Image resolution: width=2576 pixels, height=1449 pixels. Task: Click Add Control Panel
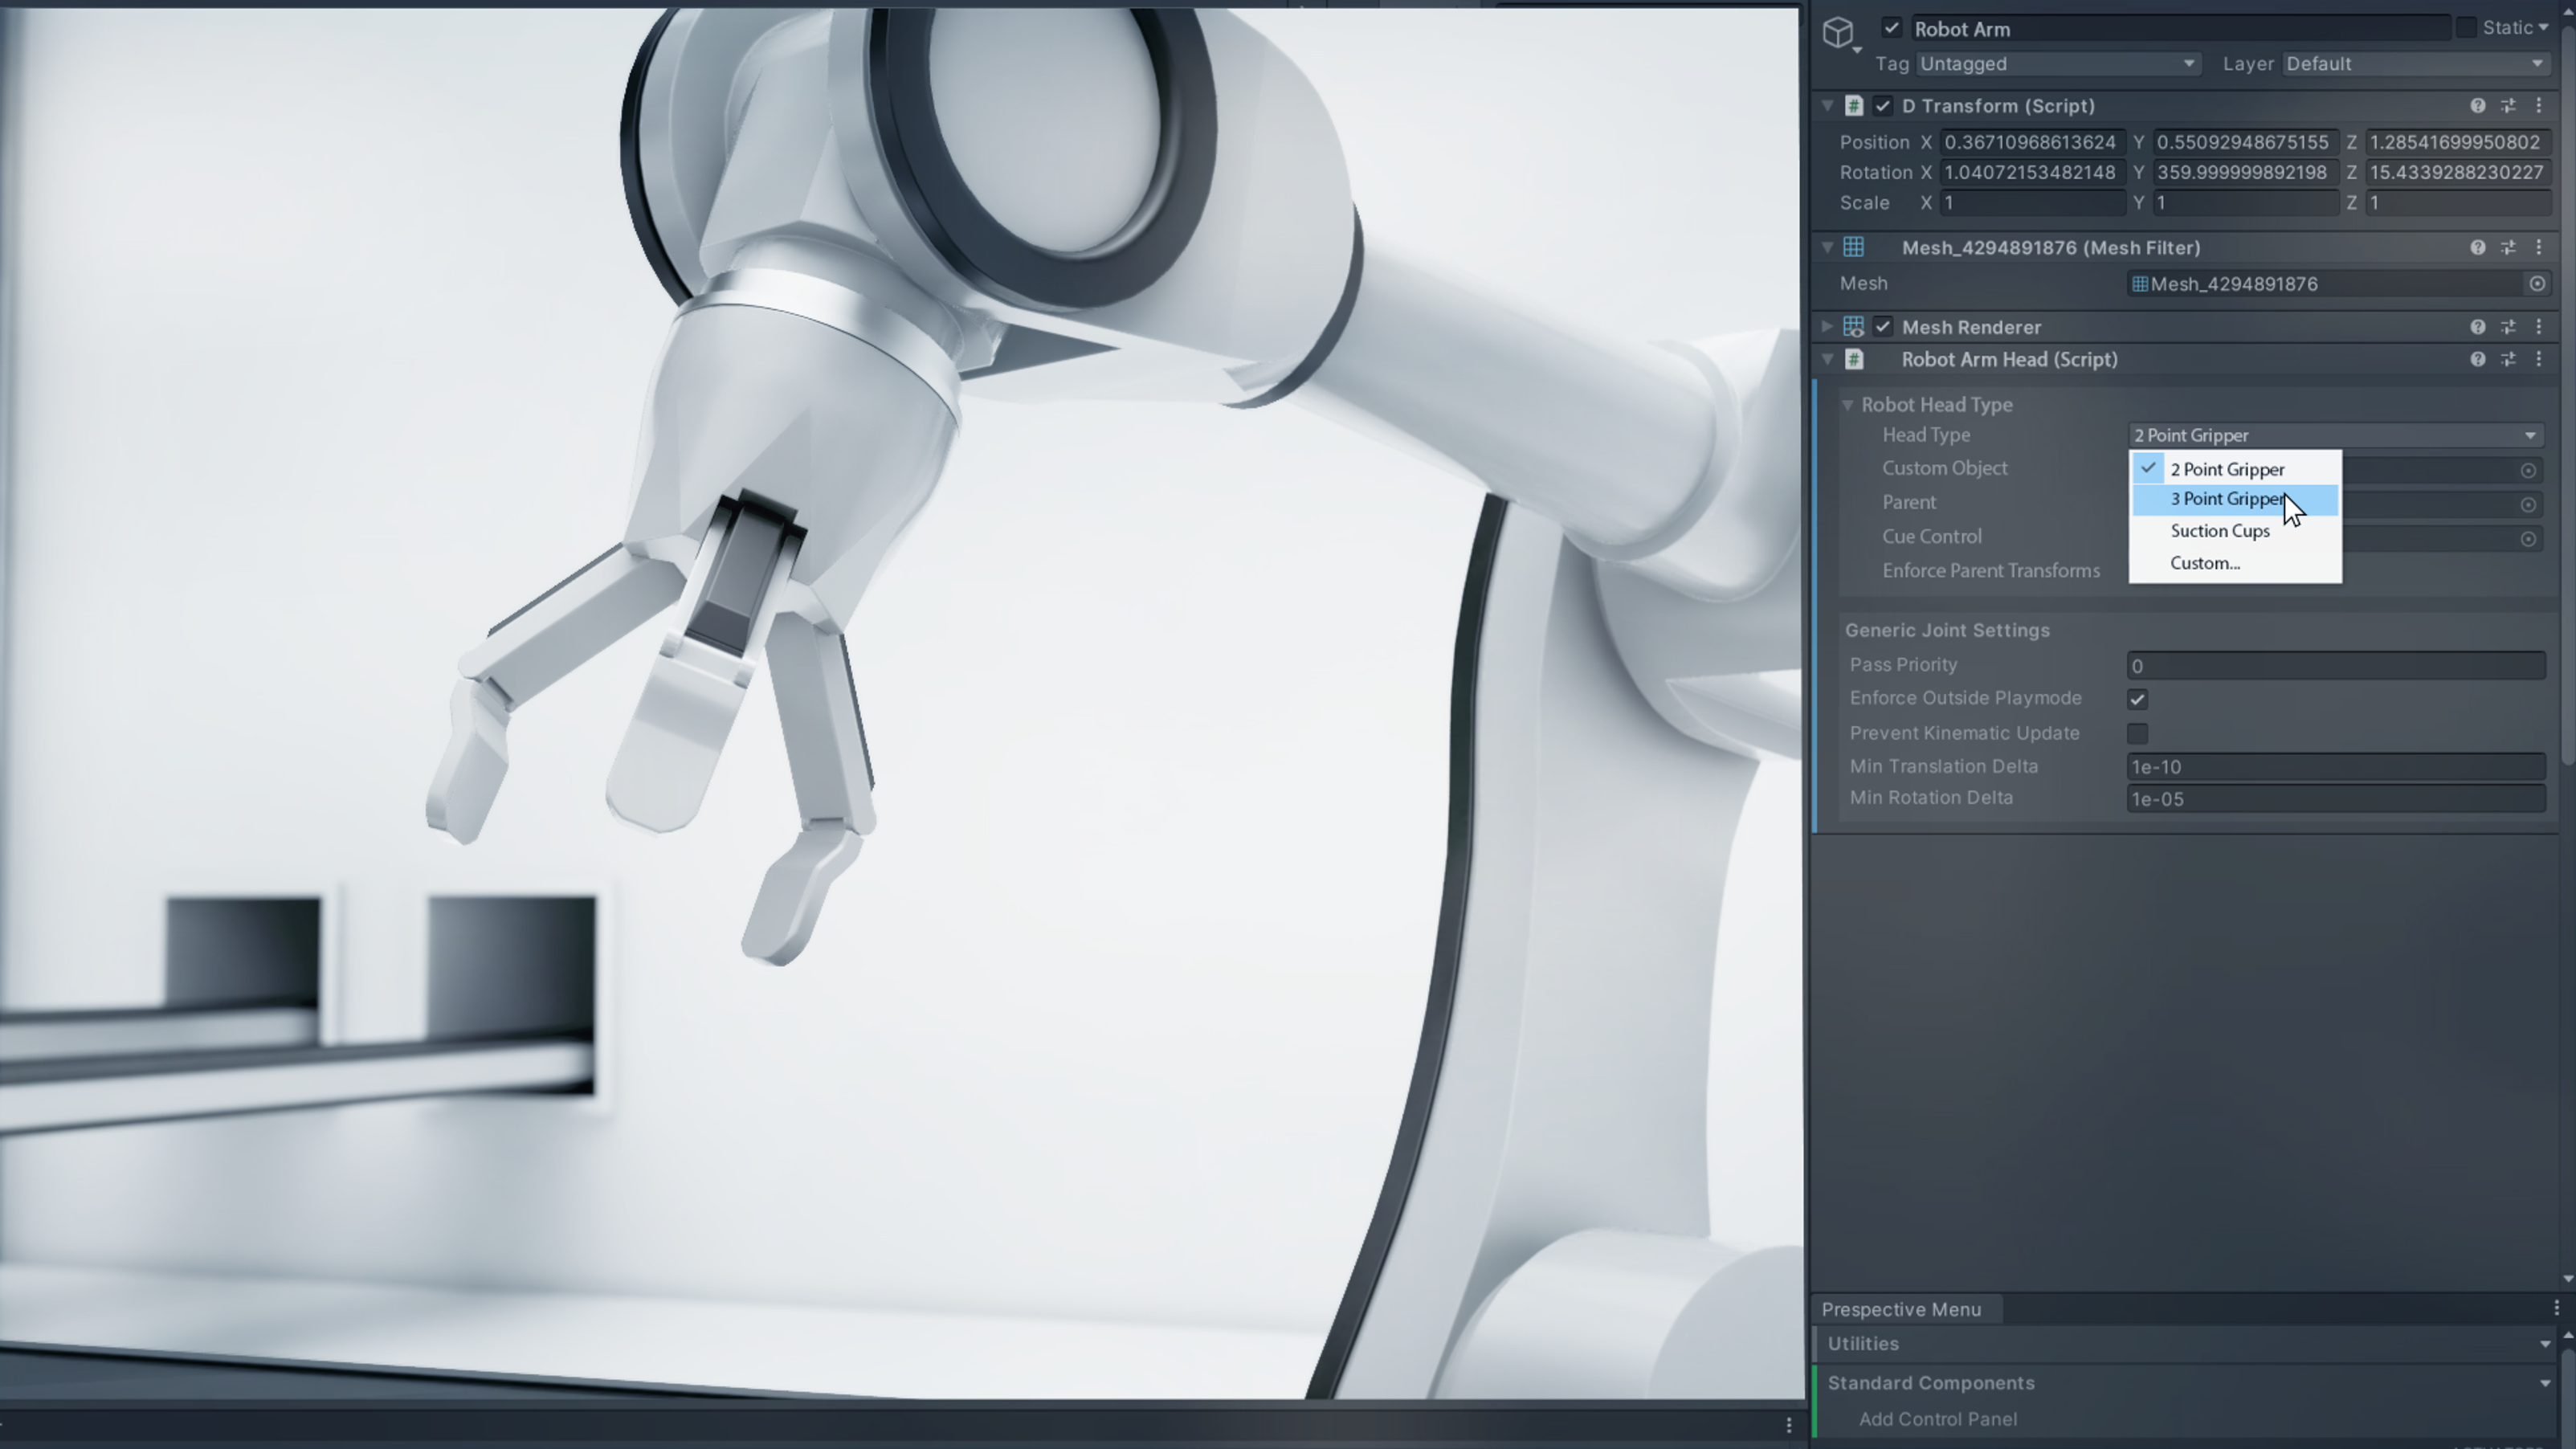tap(1937, 1419)
